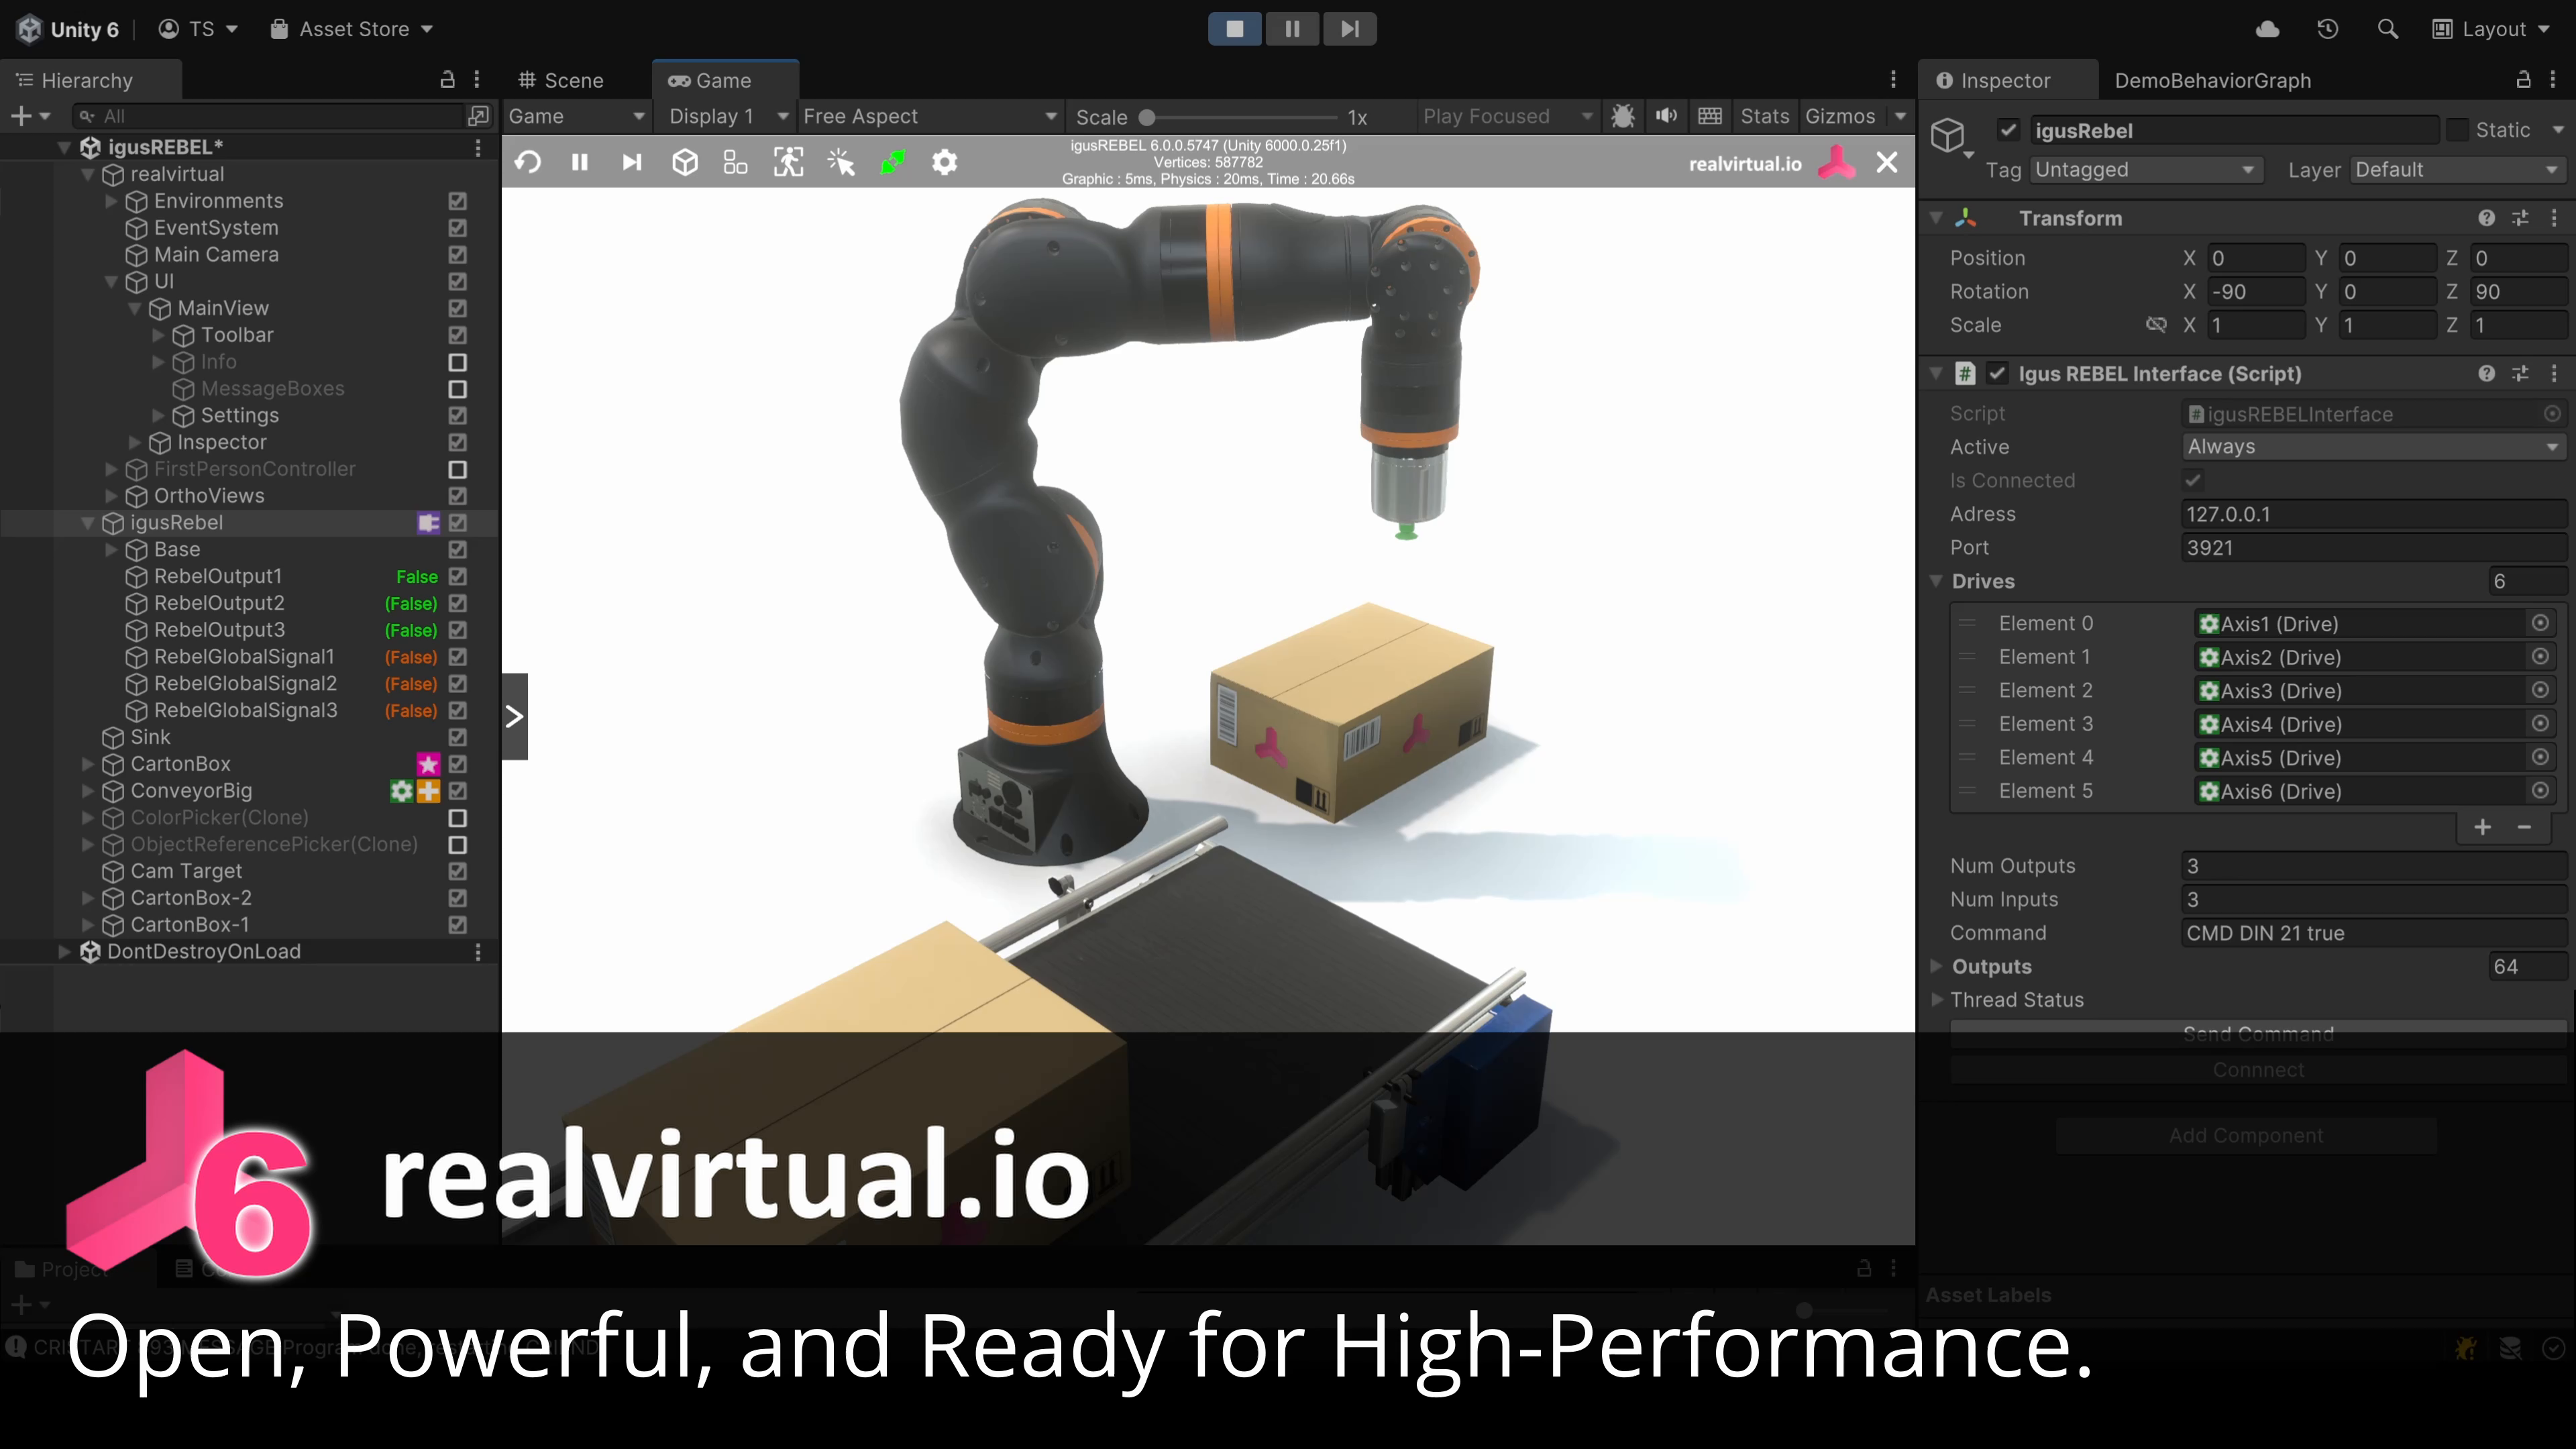Image resolution: width=2576 pixels, height=1449 pixels.
Task: Mute game audio with the speaker icon
Action: [1666, 116]
